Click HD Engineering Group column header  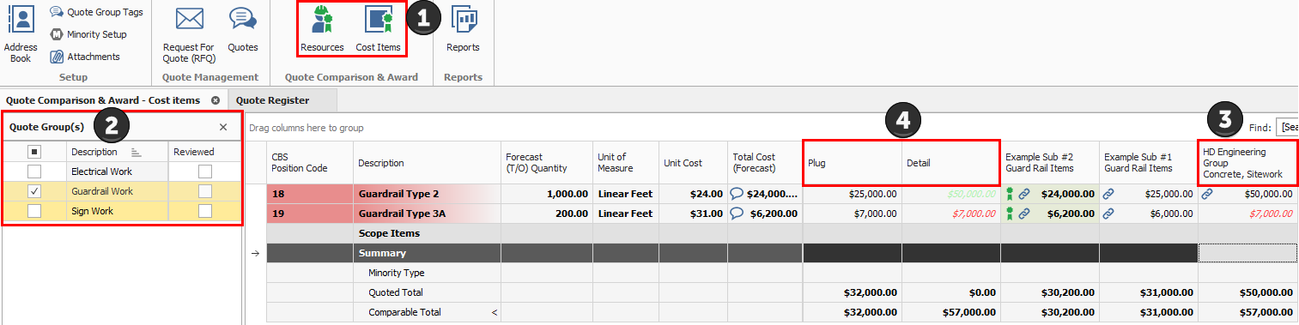(1247, 162)
